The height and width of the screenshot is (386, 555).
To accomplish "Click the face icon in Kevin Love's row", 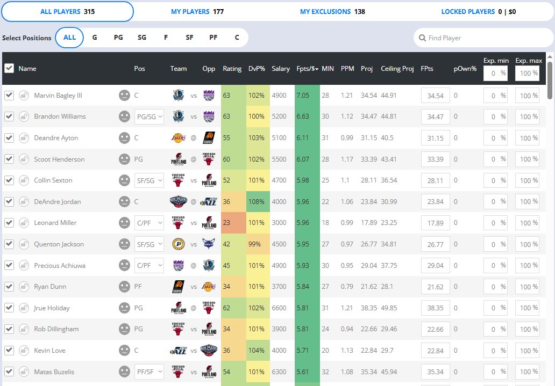I will [x=124, y=351].
